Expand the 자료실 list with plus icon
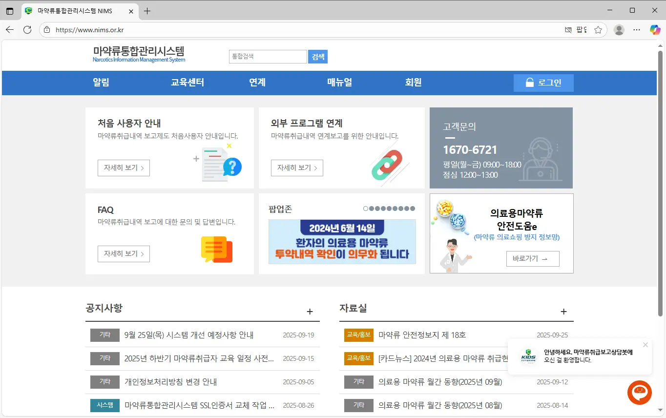This screenshot has width=666, height=418. coord(563,312)
